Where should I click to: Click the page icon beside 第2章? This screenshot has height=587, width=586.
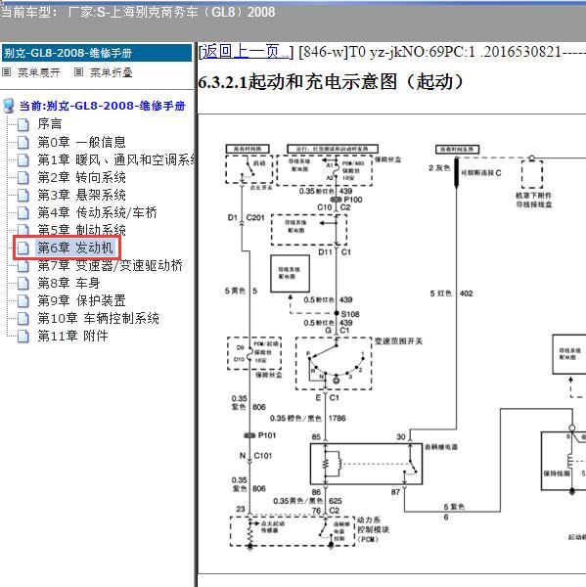[x=23, y=178]
